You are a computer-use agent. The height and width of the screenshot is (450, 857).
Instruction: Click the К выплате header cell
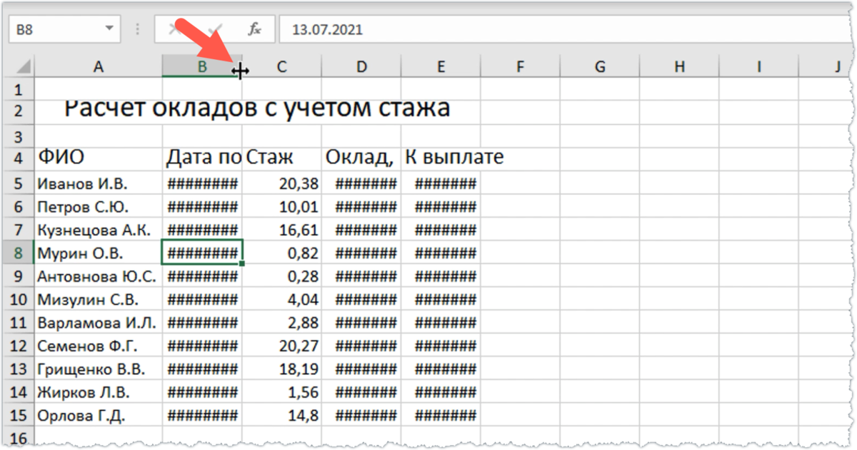pos(441,156)
